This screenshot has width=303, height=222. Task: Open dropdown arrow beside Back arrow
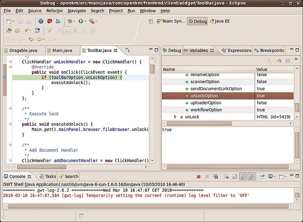tap(44, 40)
